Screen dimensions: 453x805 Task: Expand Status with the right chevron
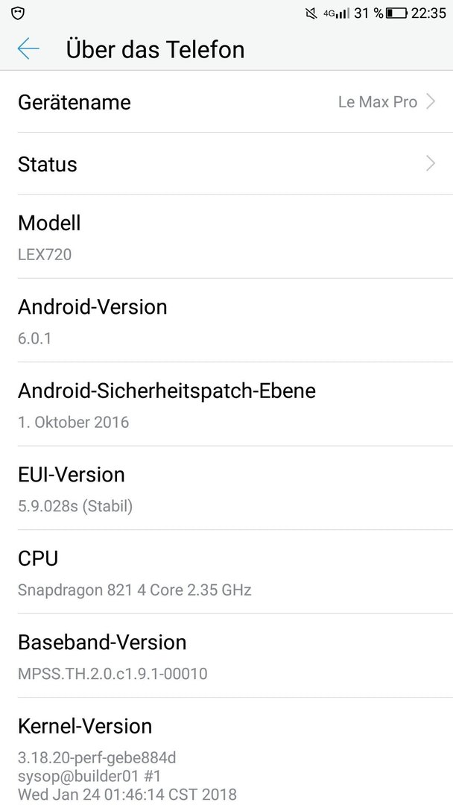click(431, 164)
